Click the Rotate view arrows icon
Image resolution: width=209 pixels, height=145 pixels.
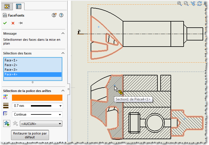pyautogui.click(x=200, y=3)
